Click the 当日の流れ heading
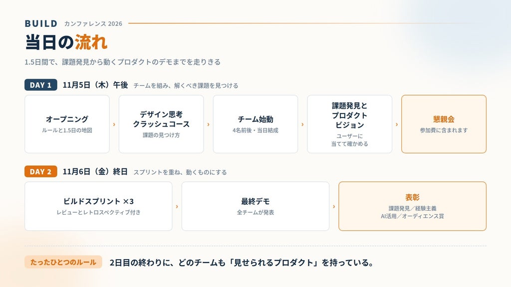This screenshot has width=511, height=287. click(66, 42)
